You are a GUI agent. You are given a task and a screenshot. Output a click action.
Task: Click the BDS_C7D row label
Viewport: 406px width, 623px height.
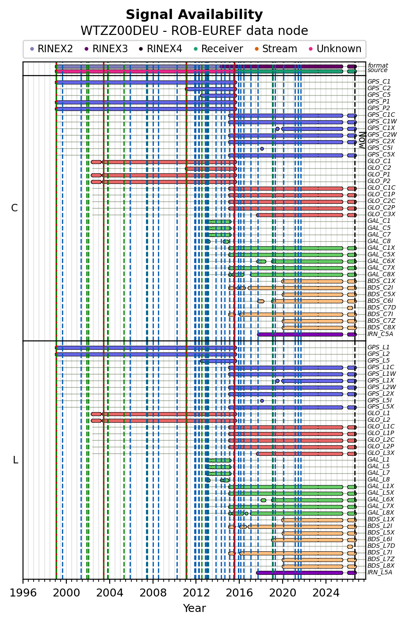pos(381,307)
